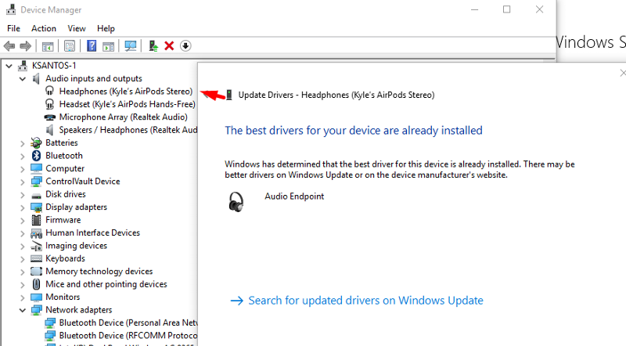626x346 pixels.
Task: Click the Human Interface Devices icon
Action: (36, 233)
